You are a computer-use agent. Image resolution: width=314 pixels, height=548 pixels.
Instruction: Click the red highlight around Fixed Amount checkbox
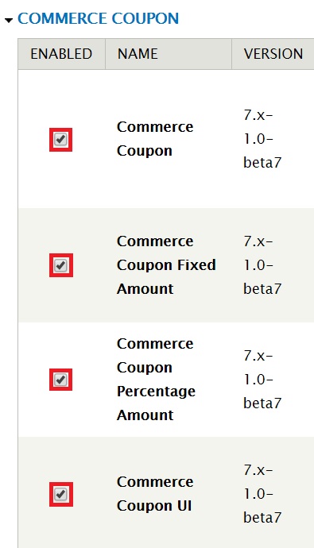point(61,265)
